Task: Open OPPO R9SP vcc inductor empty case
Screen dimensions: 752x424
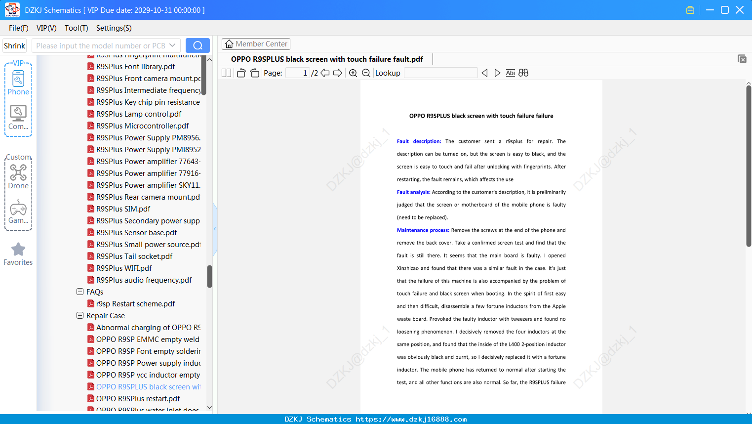Action: (x=148, y=375)
